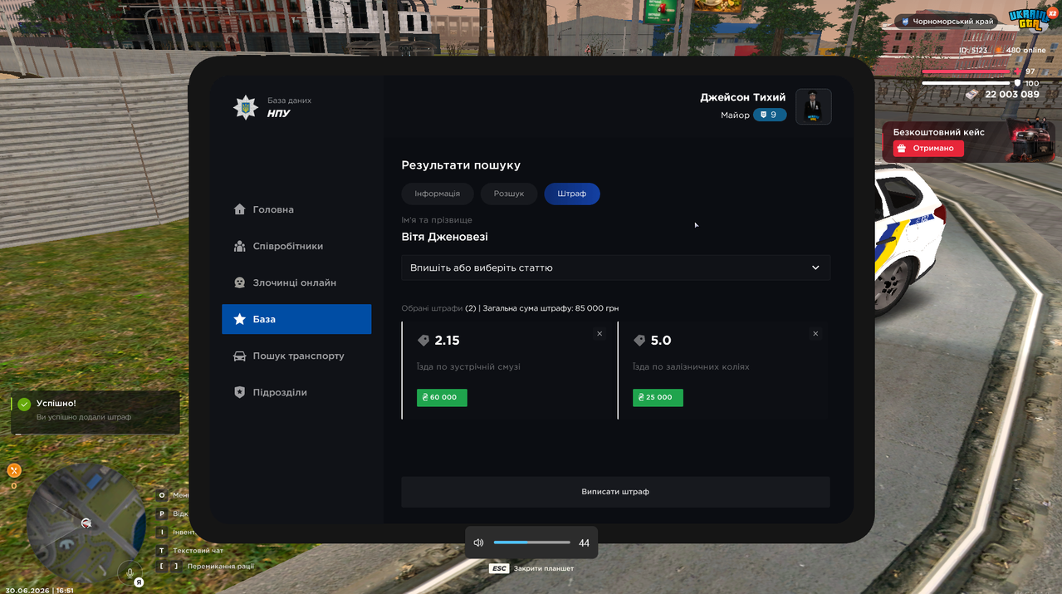Click the 5.0 article number
The image size is (1062, 594).
coord(661,341)
